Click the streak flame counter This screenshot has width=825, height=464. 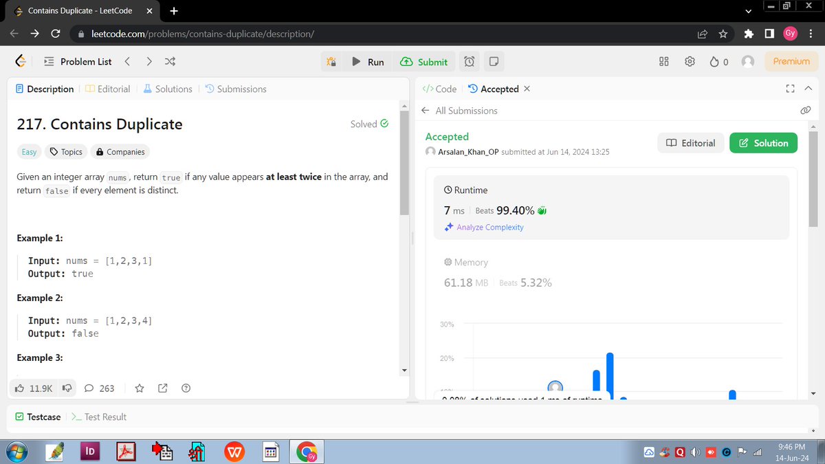pos(719,62)
